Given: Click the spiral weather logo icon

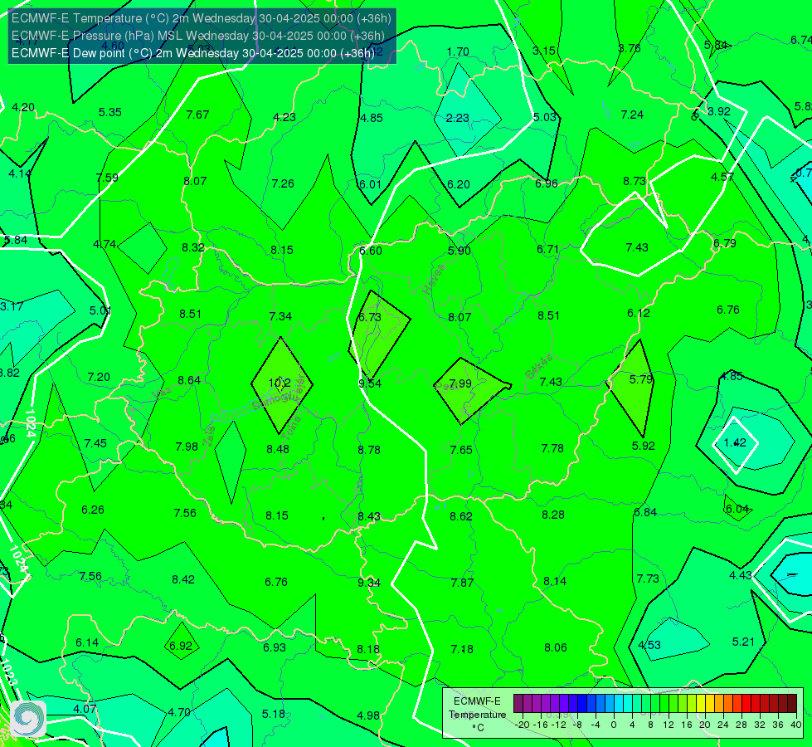Looking at the screenshot, I should 28,719.
